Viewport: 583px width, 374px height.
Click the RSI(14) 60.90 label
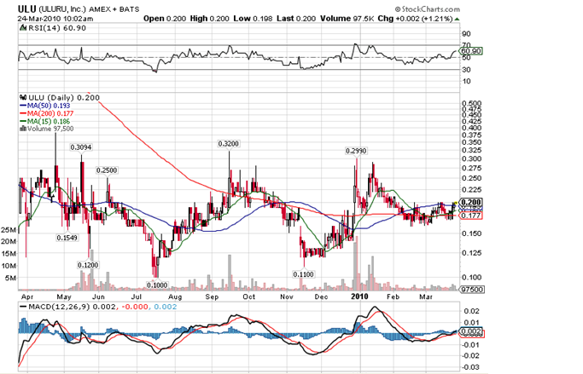pos(57,28)
